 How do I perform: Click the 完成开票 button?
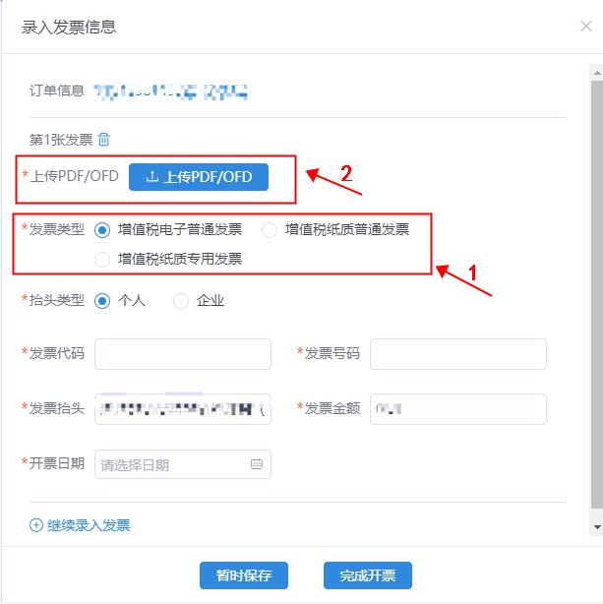pyautogui.click(x=368, y=575)
